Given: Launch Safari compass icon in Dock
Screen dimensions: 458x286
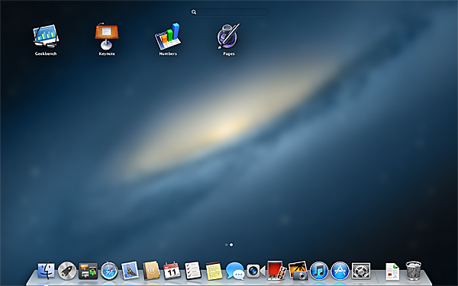Looking at the screenshot, I should (x=109, y=271).
